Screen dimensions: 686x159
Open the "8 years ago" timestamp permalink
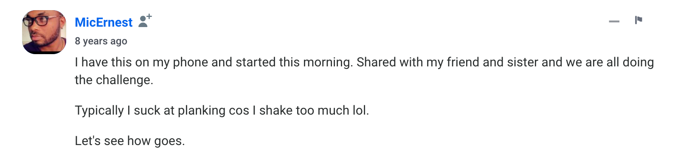tap(101, 41)
